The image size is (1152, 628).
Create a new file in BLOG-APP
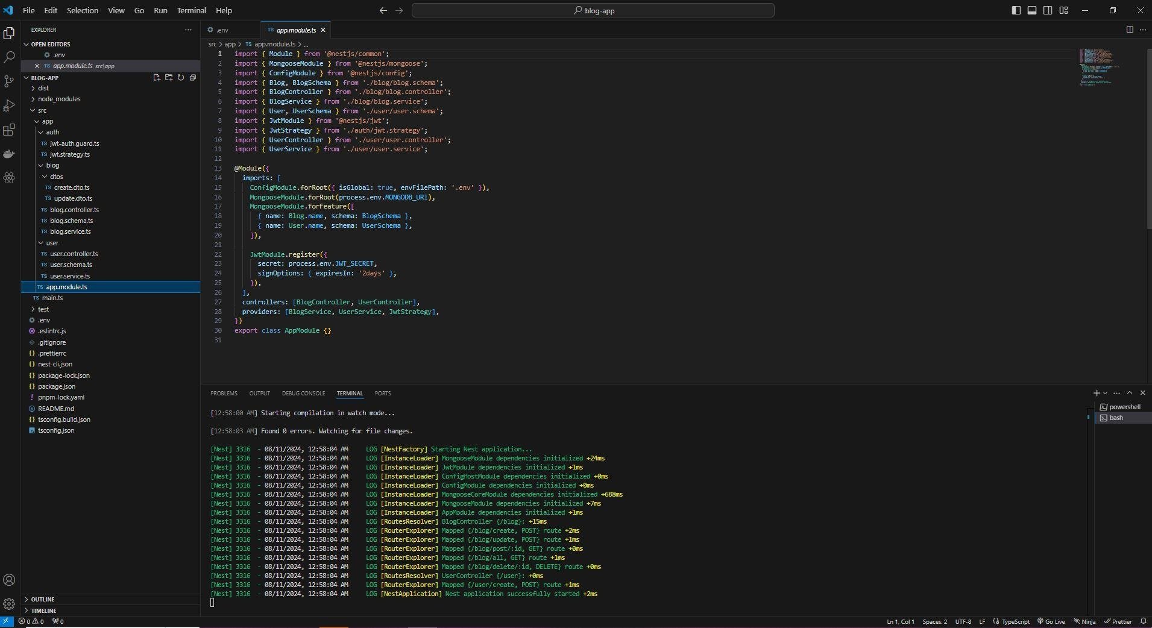(x=156, y=78)
